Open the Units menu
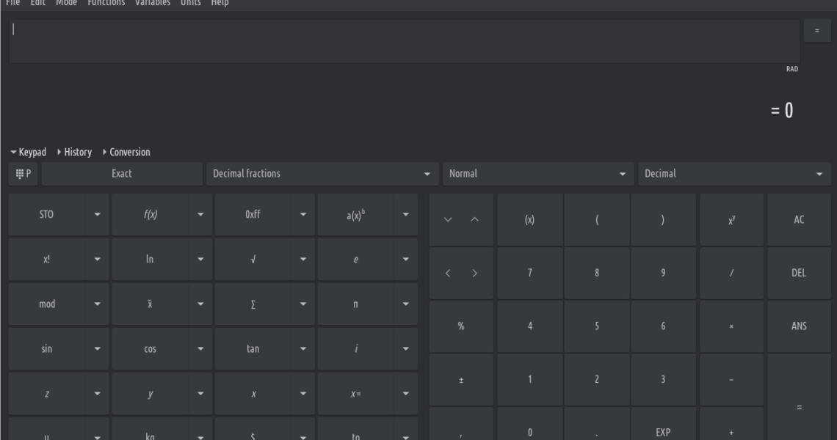This screenshot has height=440, width=837. pyautogui.click(x=191, y=4)
